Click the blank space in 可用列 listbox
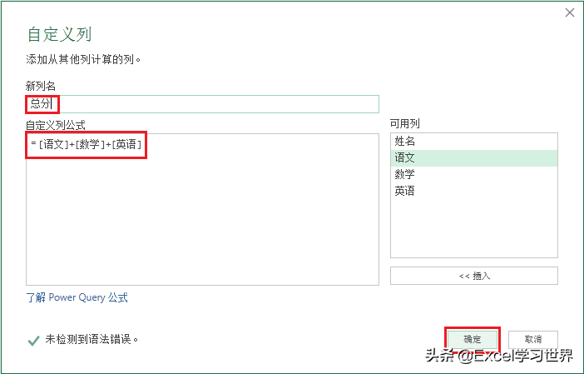 pyautogui.click(x=473, y=228)
